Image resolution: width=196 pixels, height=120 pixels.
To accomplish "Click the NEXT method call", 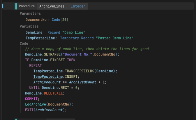I will [65, 88].
